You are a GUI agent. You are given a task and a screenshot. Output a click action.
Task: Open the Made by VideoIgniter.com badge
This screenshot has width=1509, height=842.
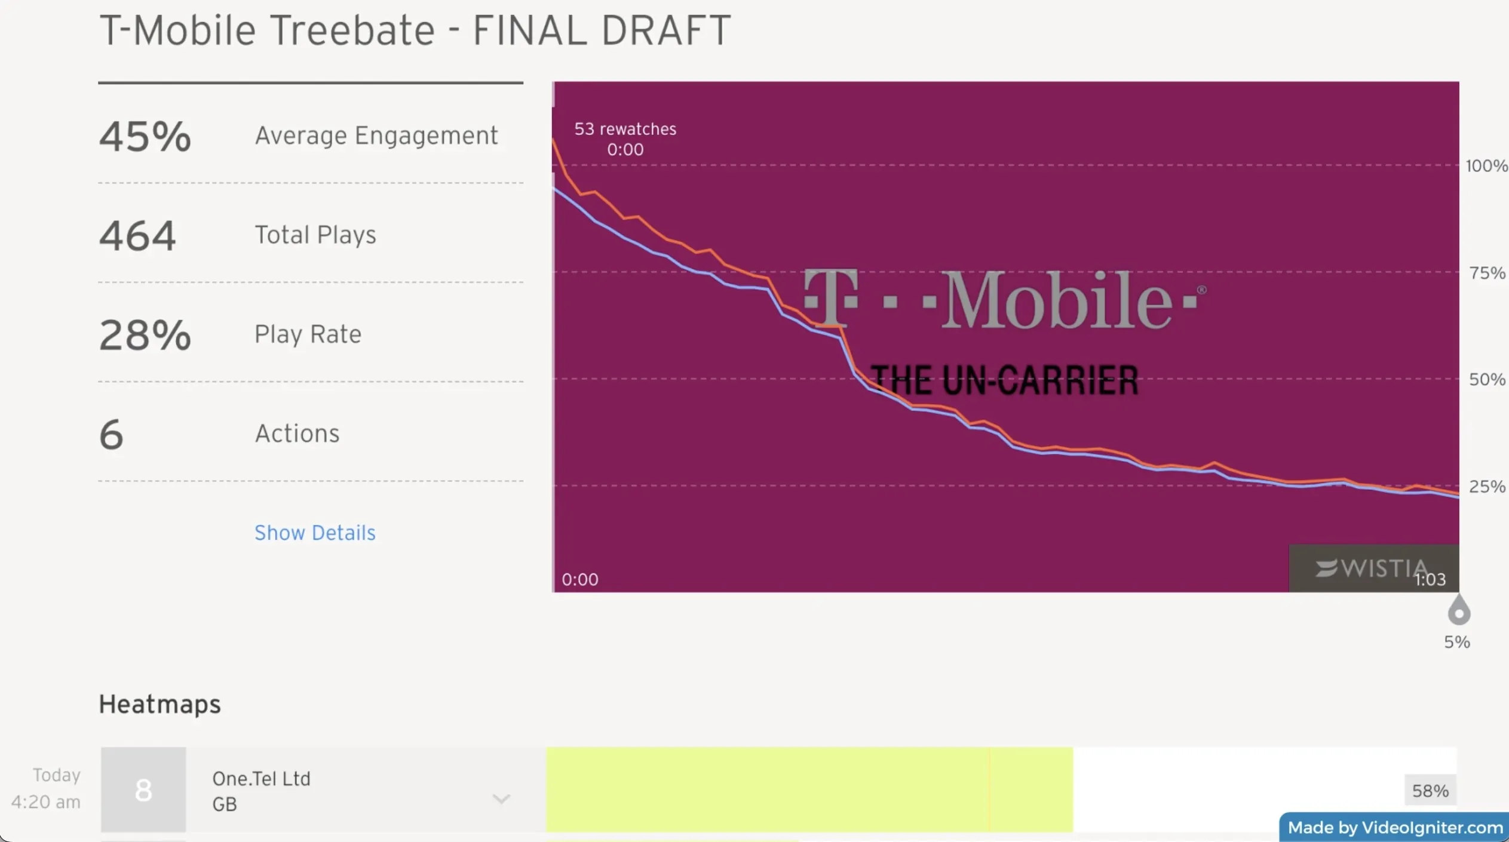point(1395,827)
